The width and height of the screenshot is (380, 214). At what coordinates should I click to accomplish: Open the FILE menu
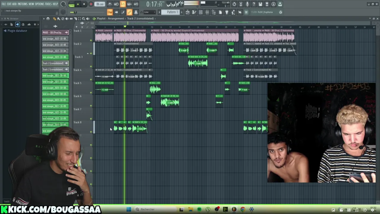pos(4,4)
